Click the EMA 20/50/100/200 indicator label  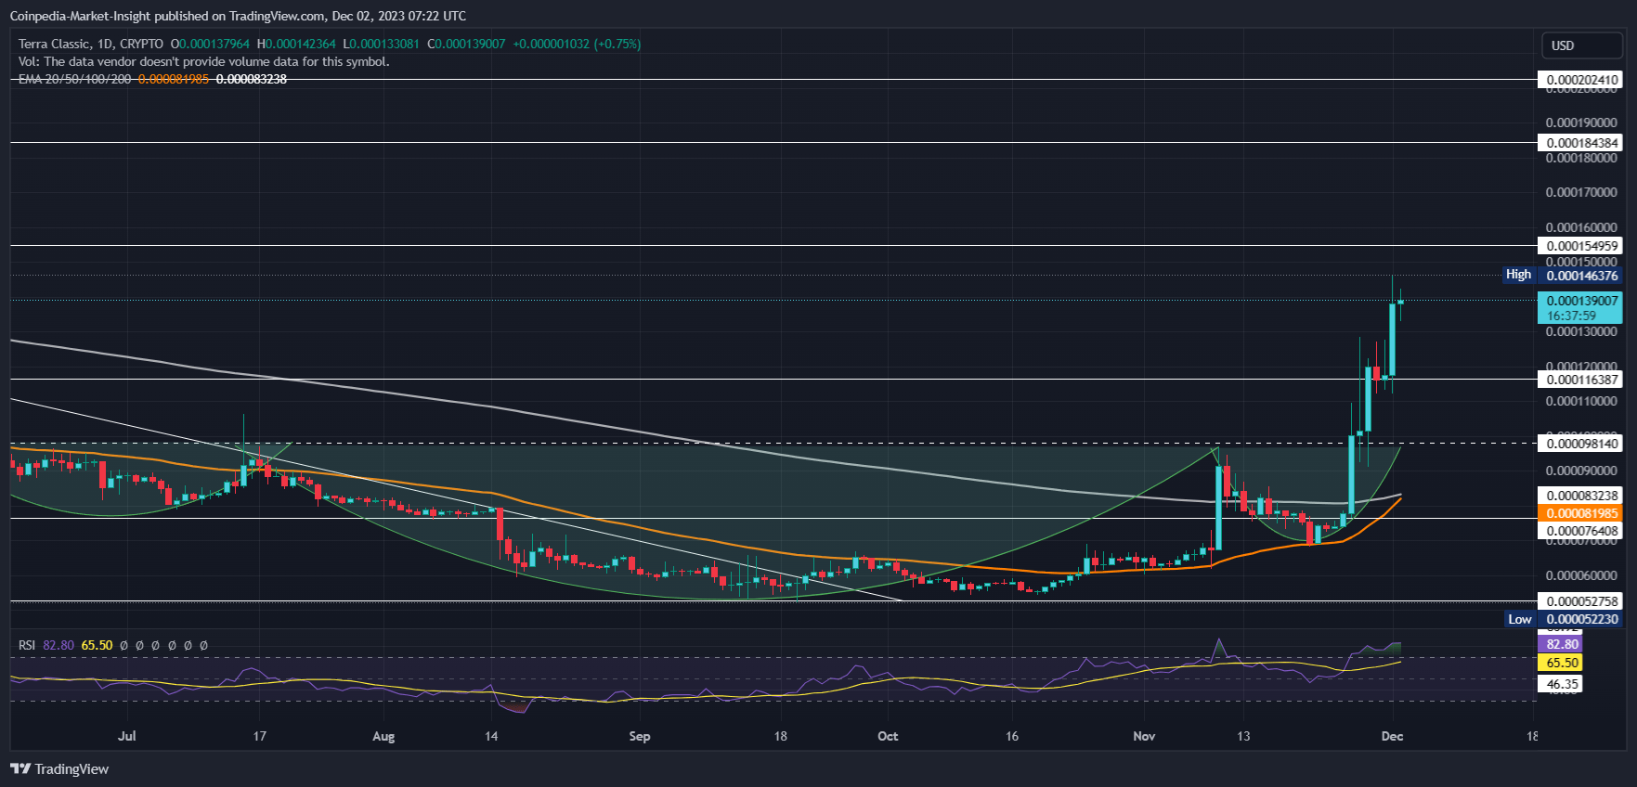point(75,79)
